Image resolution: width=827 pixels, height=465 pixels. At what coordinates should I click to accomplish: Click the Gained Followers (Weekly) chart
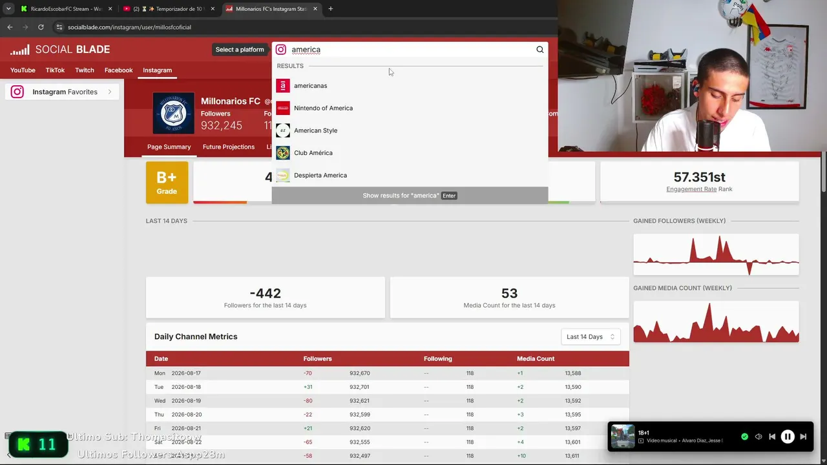click(716, 254)
